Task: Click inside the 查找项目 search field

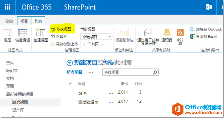Action: (128, 72)
